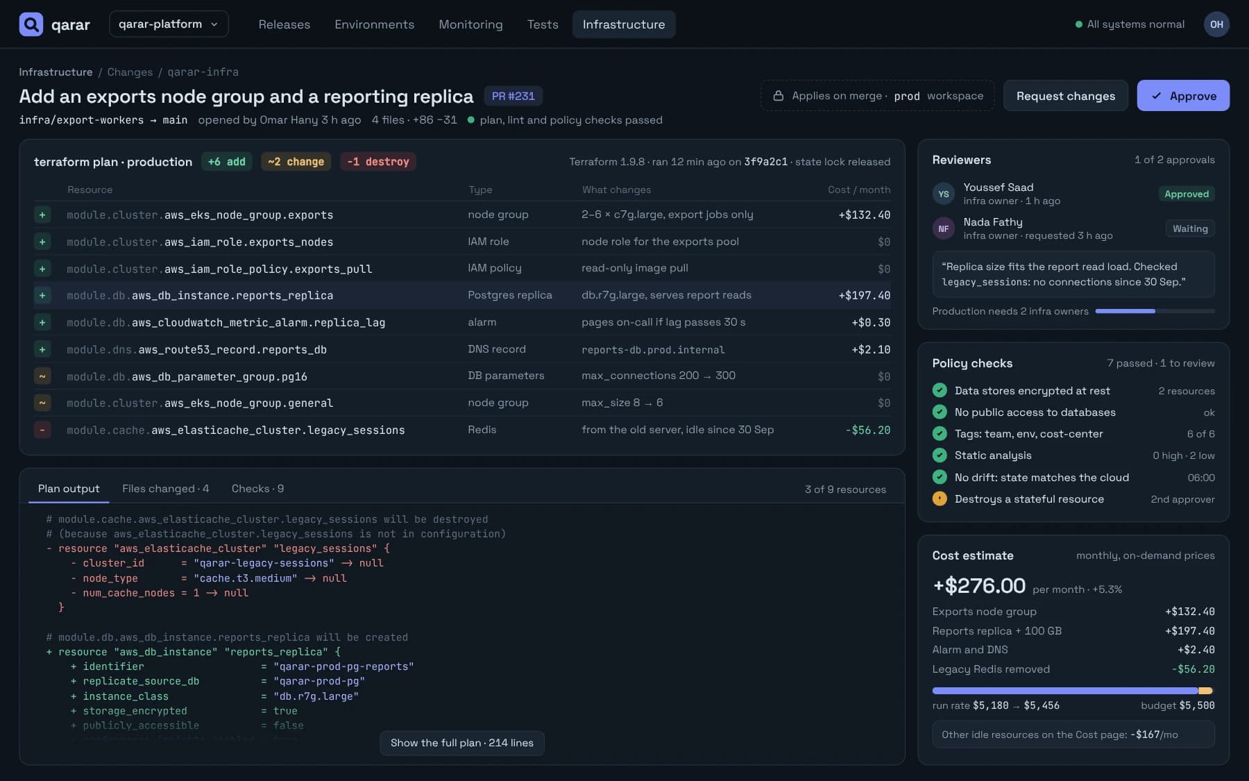Show the full plan of 214 lines
The width and height of the screenshot is (1249, 781).
pyautogui.click(x=462, y=743)
